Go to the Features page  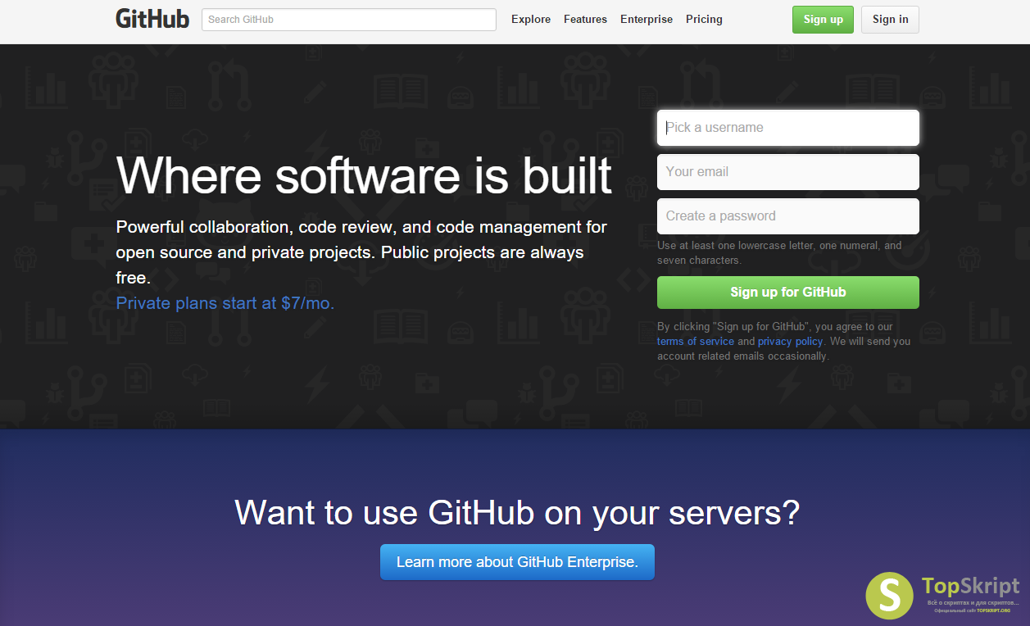[x=585, y=20]
